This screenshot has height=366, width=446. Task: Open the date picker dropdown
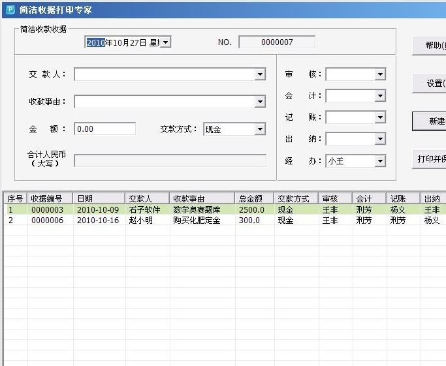(x=165, y=42)
